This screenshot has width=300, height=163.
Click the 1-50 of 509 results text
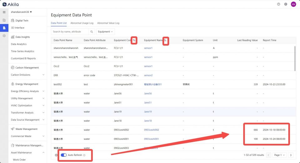click(x=254, y=155)
